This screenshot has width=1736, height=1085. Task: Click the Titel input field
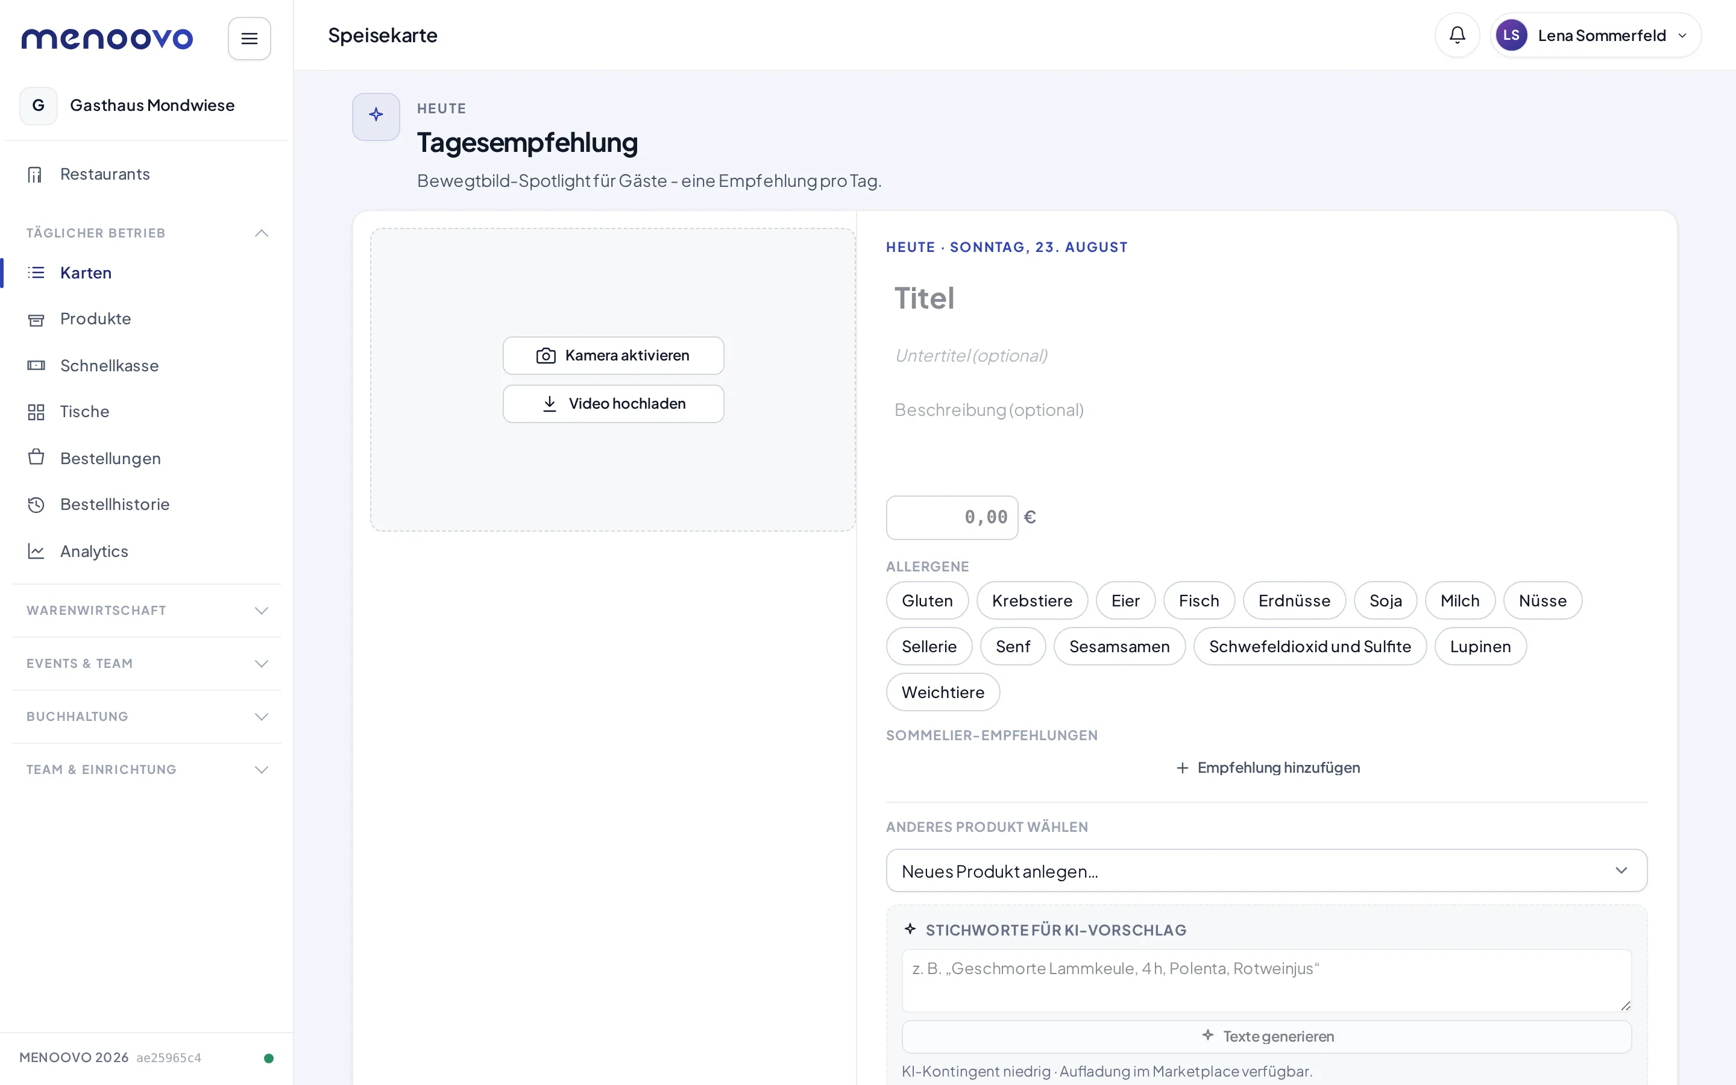[x=1266, y=298]
